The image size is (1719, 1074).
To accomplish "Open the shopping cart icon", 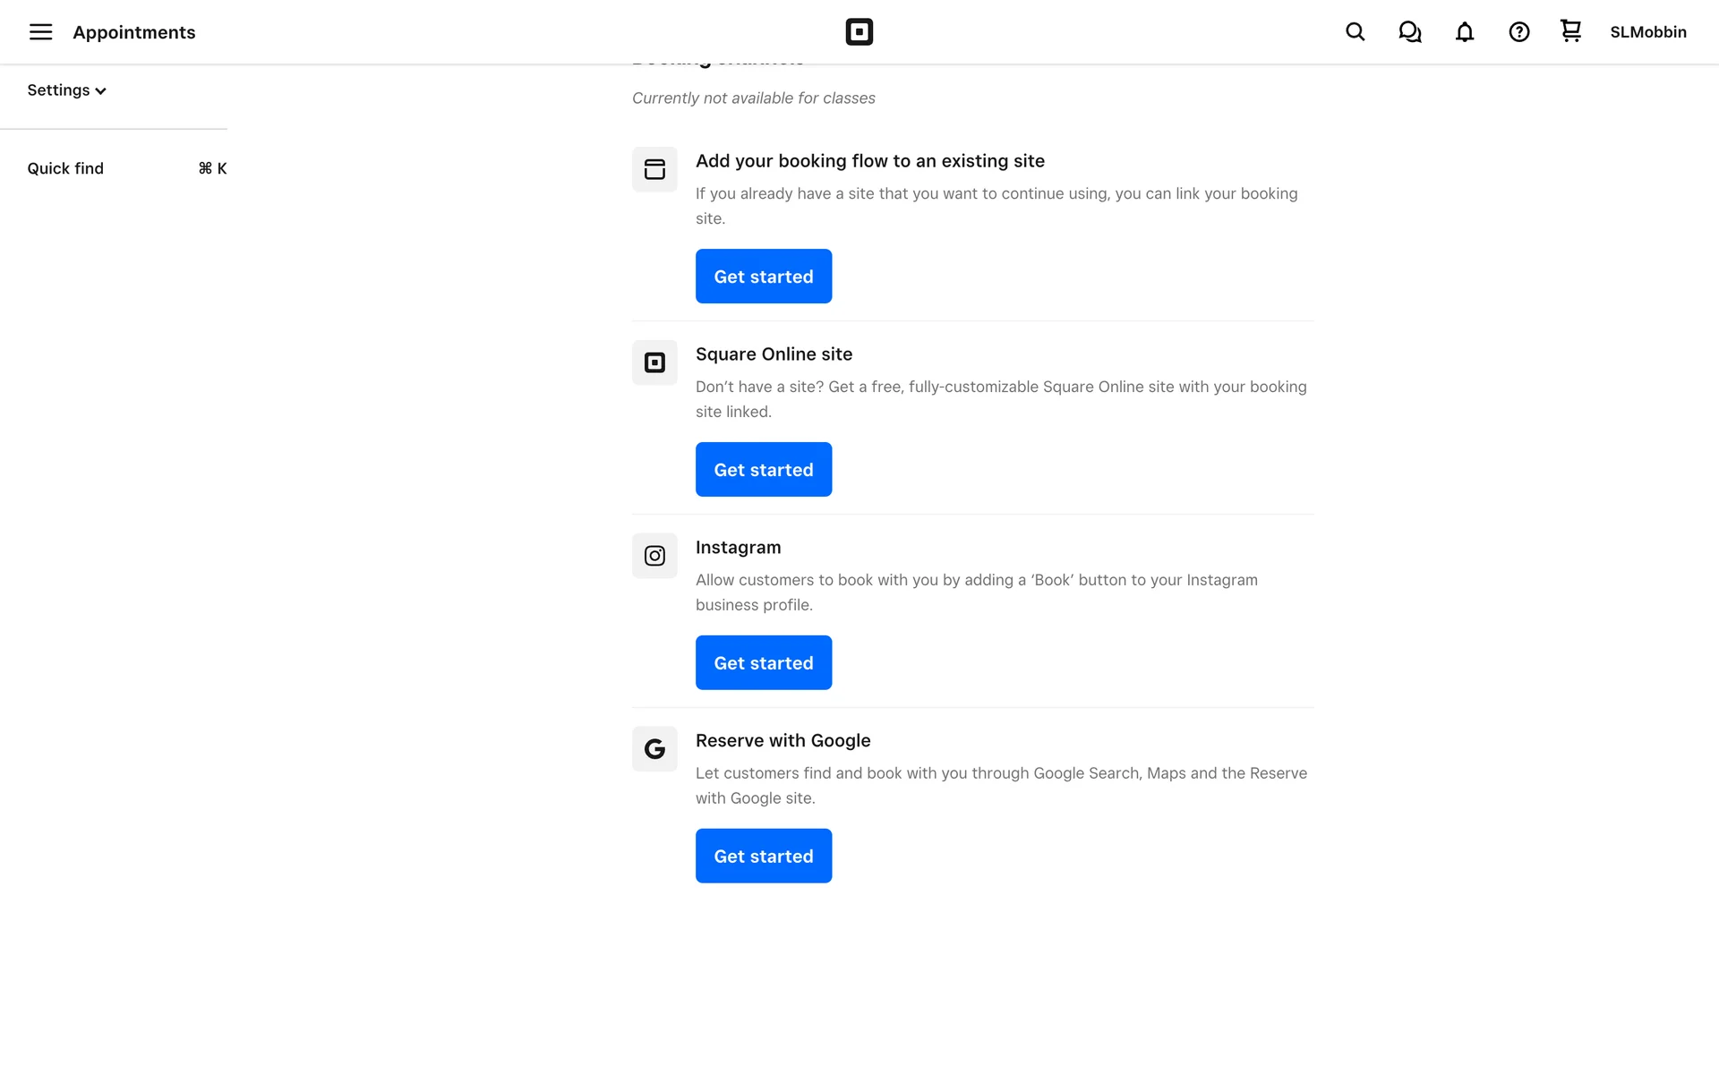I will pyautogui.click(x=1570, y=31).
